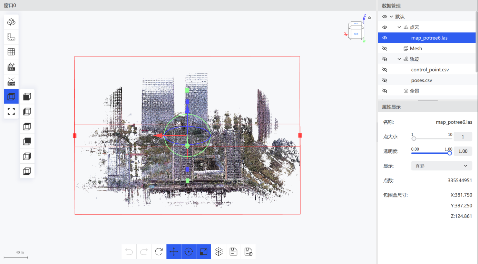Toggle the move translate gizmo tool

click(174, 252)
